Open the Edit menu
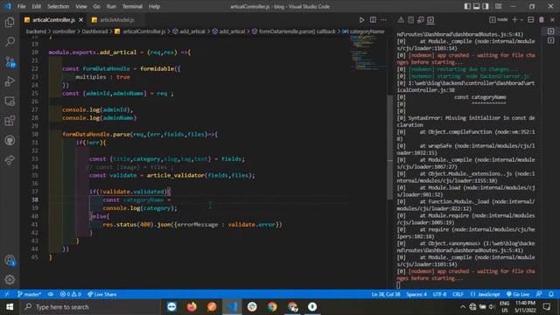 coord(36,6)
